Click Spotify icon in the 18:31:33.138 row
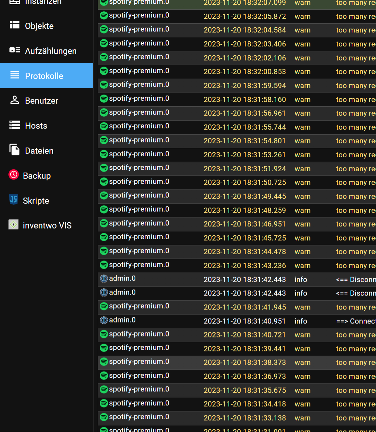The height and width of the screenshot is (432, 376). click(104, 417)
